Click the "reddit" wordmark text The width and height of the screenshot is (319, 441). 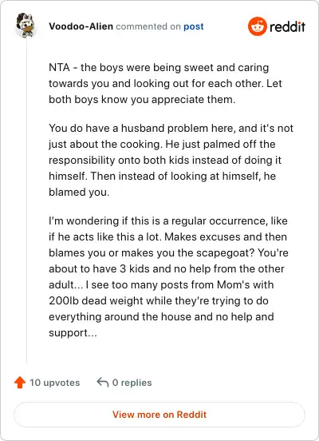(x=287, y=26)
